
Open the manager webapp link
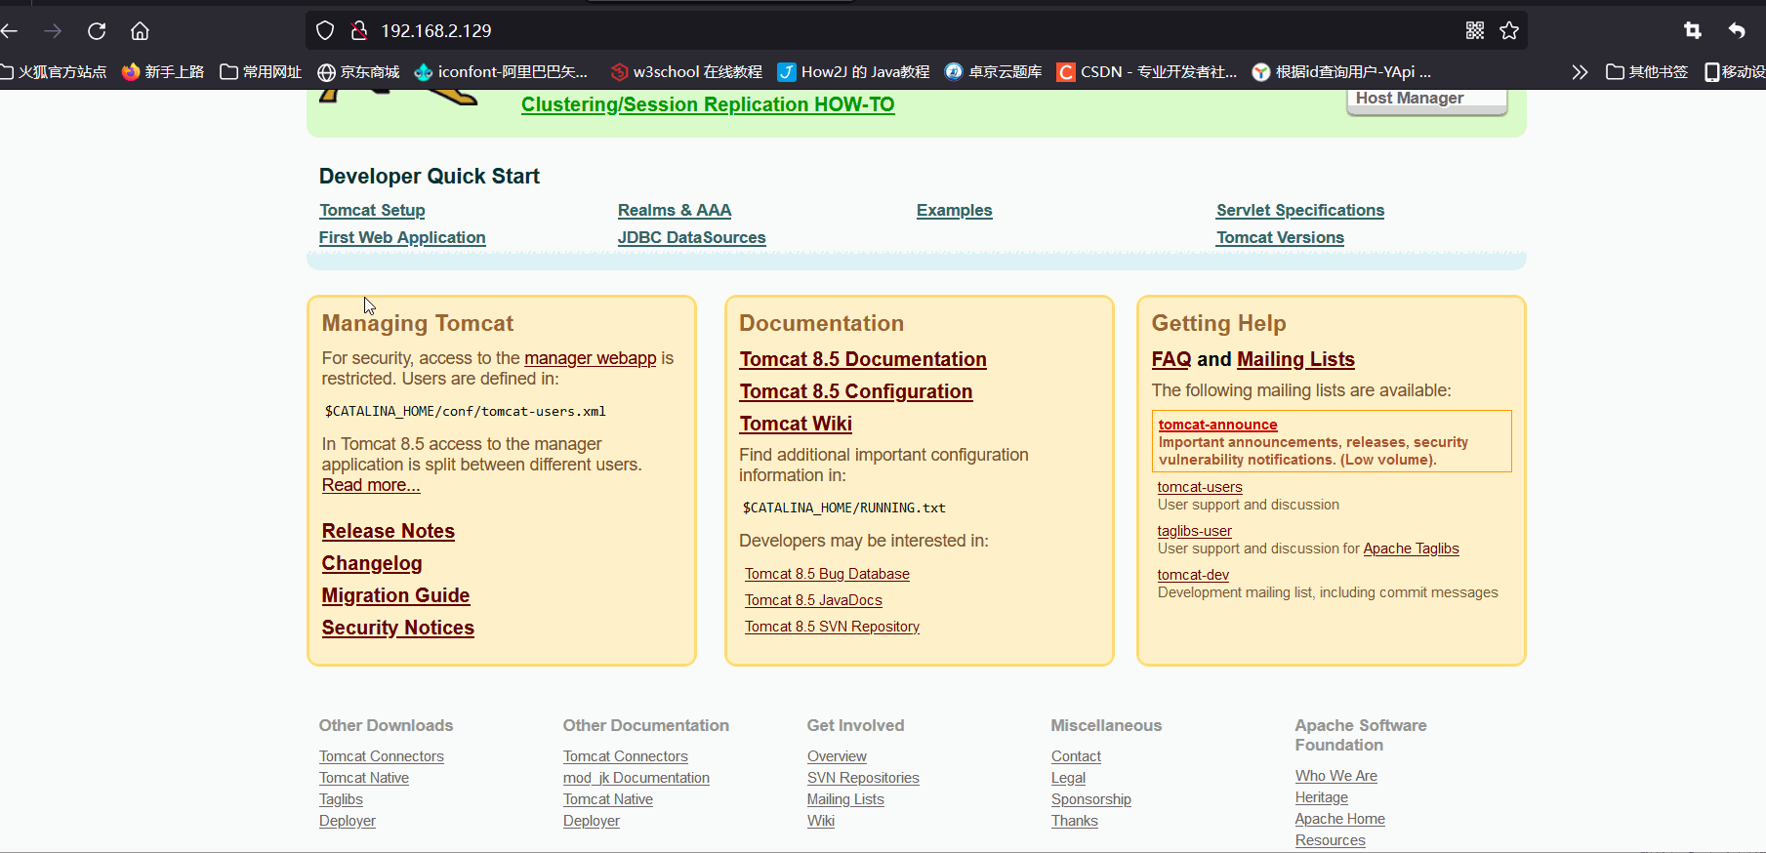tap(591, 358)
